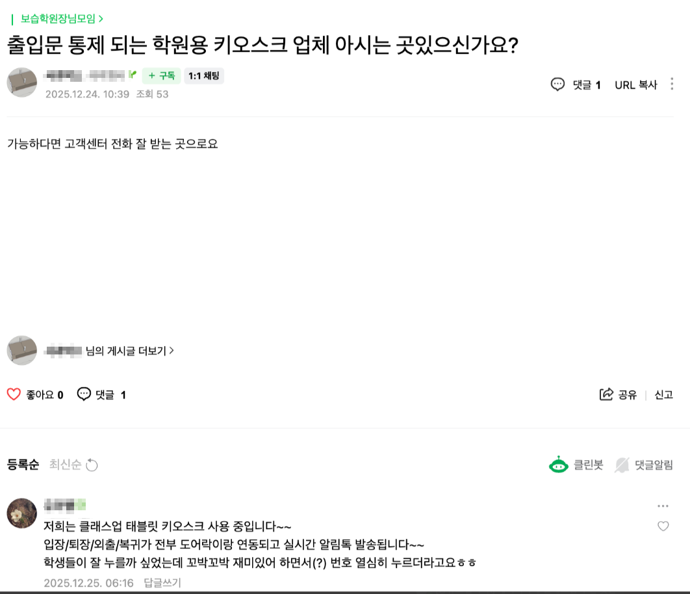Open the 보습학원장님모임 board link

[62, 19]
